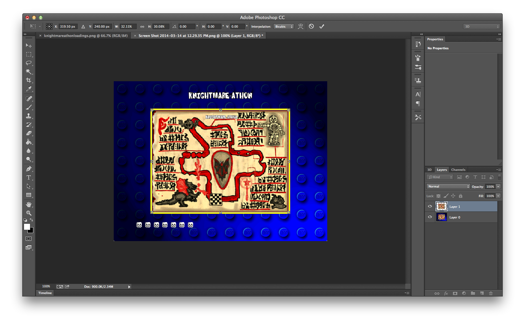The height and width of the screenshot is (326, 525).
Task: Select the Lasso tool
Action: click(x=29, y=63)
